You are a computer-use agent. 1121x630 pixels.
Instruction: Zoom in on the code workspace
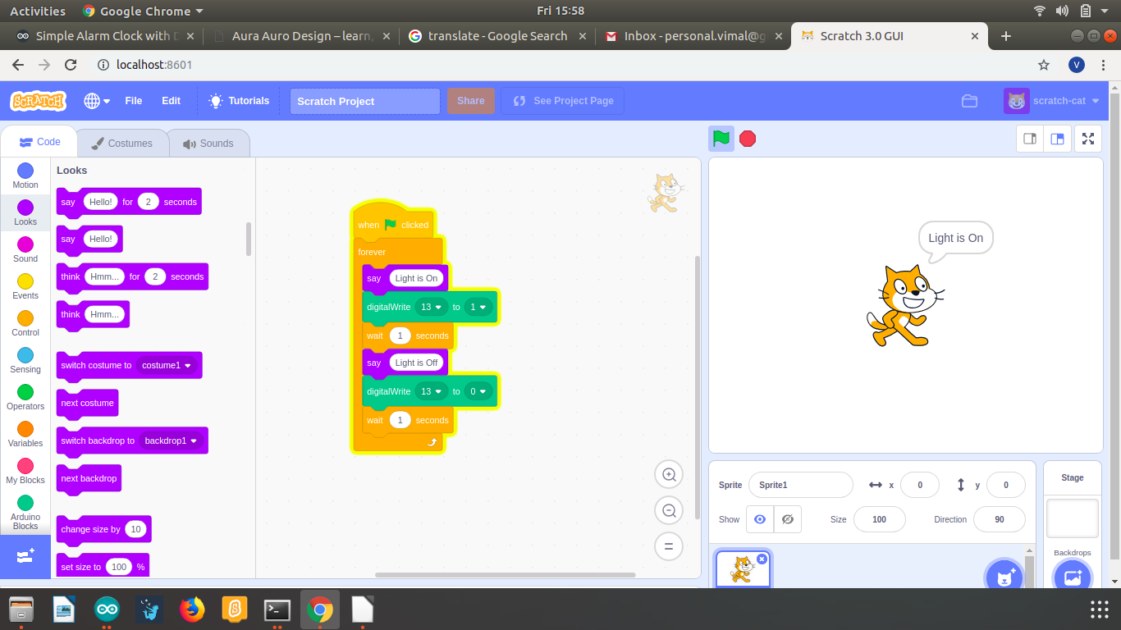pyautogui.click(x=669, y=474)
